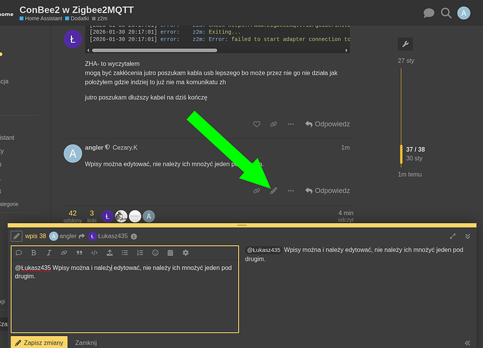Screen dimensions: 483x348
Task: Open the composer gear options menu
Action: pos(185,252)
